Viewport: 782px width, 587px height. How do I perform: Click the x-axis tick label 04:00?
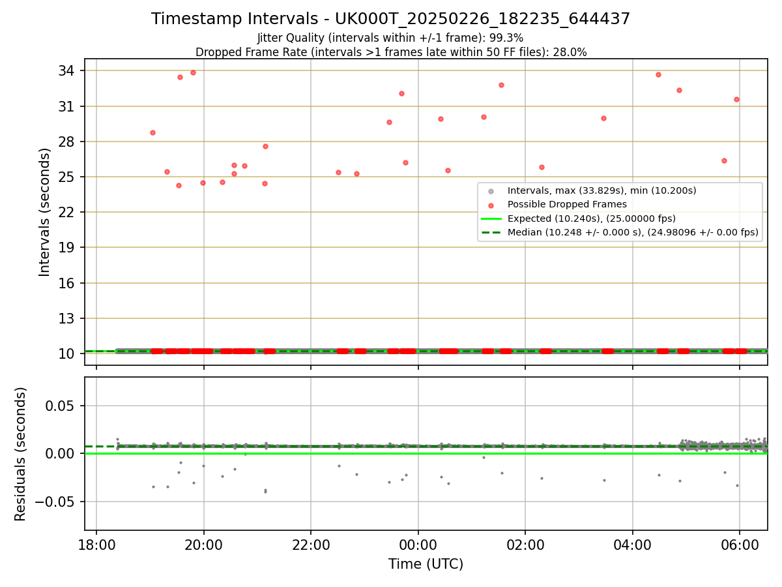(633, 545)
